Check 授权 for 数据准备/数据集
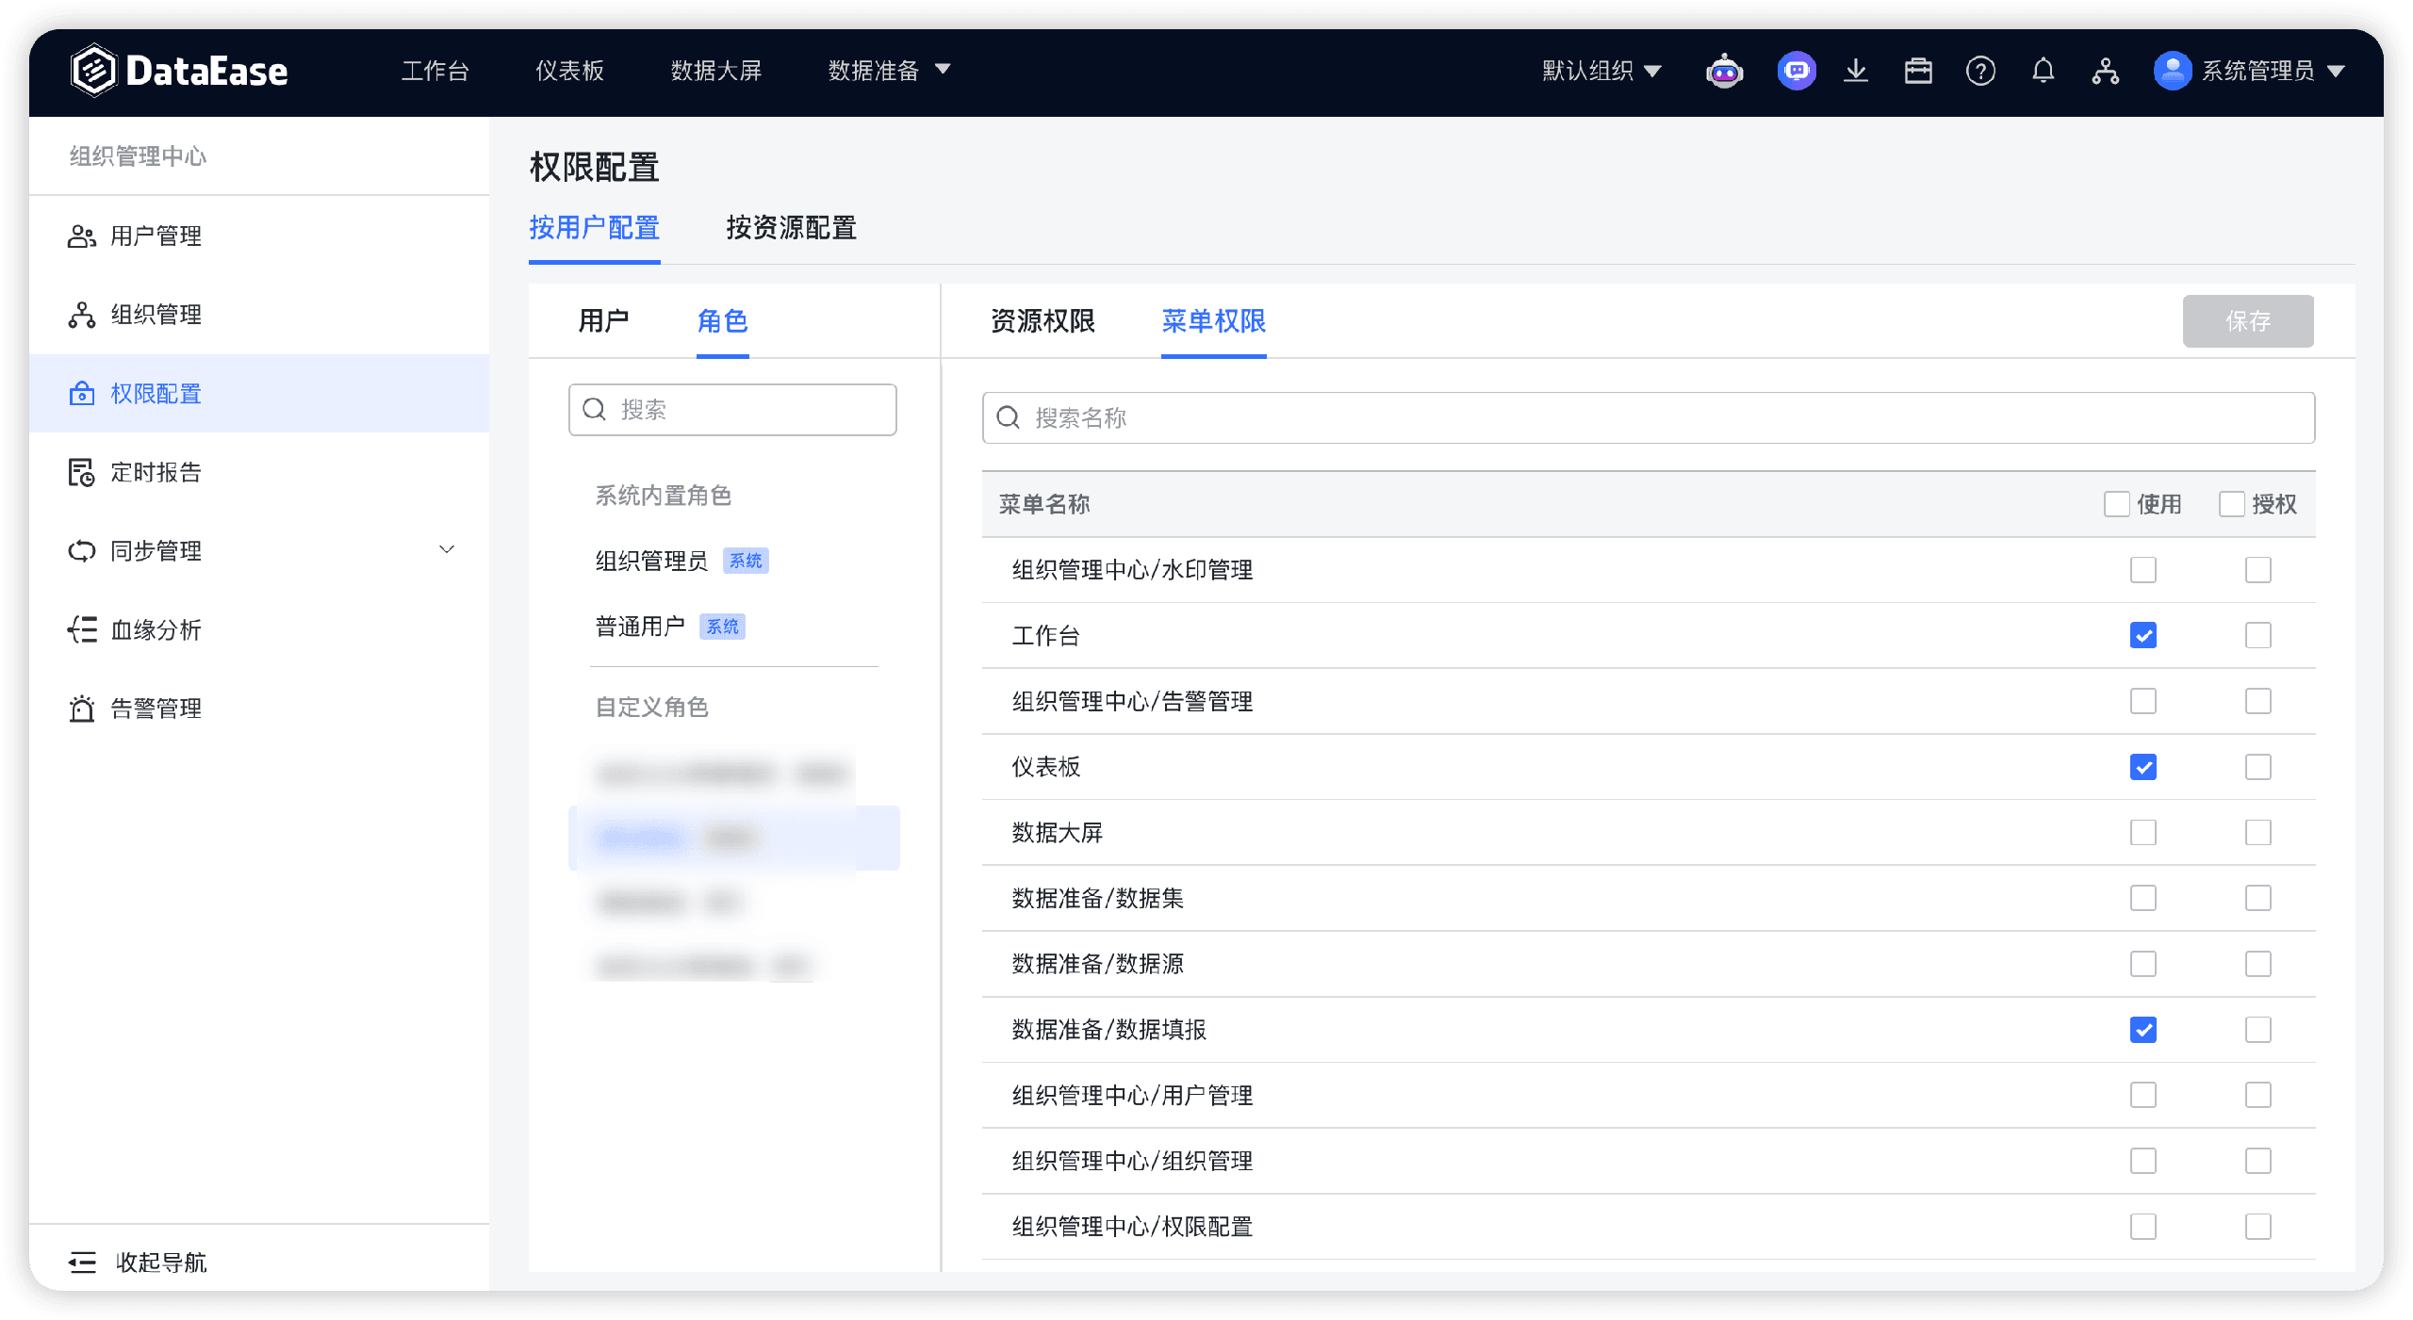This screenshot has width=2413, height=1320. click(x=2258, y=898)
